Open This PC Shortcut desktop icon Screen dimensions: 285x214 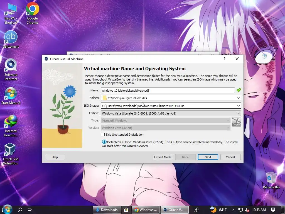[11, 14]
